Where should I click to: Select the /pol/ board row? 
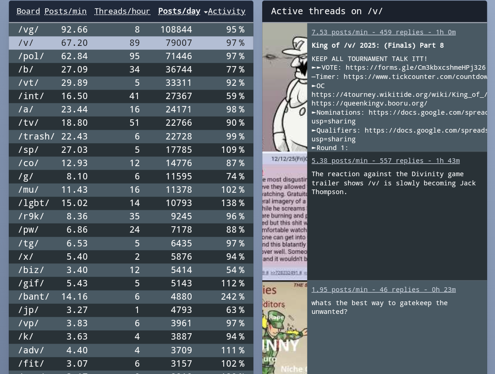131,56
